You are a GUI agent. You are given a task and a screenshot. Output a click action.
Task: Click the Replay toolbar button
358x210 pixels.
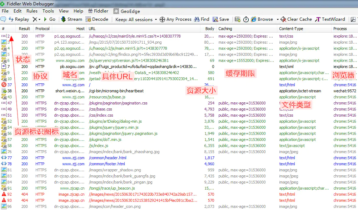[x=19, y=19]
